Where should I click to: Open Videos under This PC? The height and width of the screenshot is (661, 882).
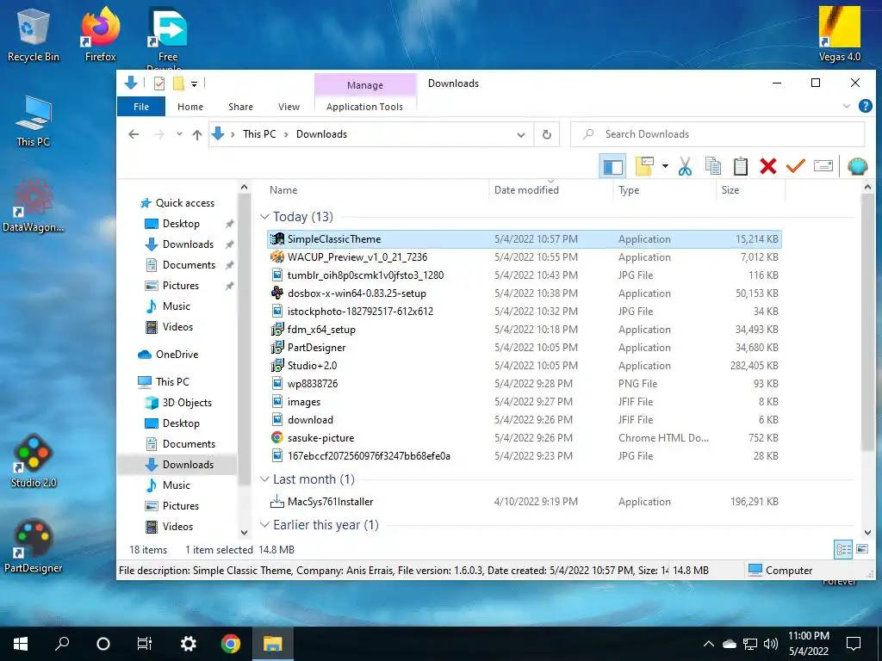coord(177,527)
